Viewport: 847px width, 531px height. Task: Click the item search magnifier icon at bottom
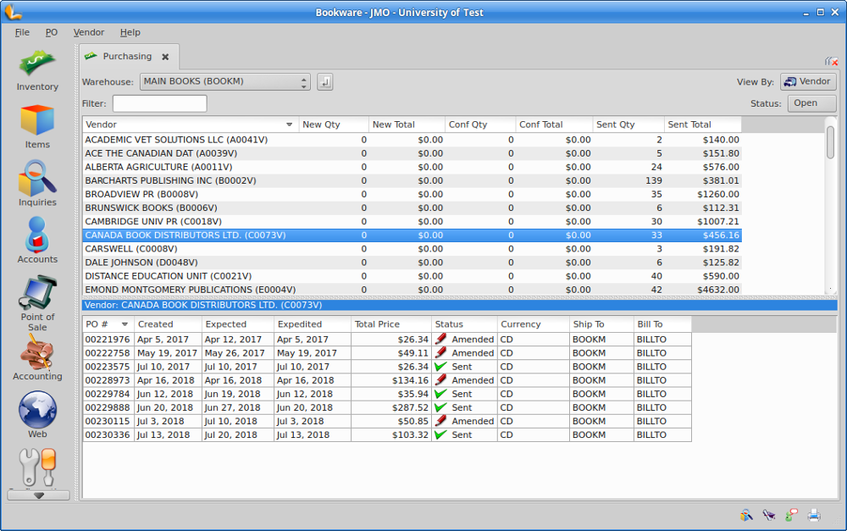click(745, 514)
